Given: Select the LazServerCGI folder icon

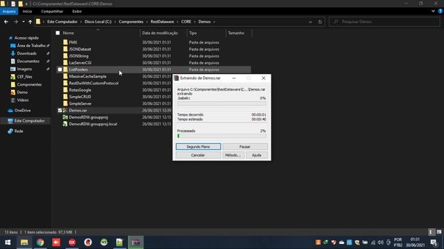Looking at the screenshot, I should coord(65,63).
